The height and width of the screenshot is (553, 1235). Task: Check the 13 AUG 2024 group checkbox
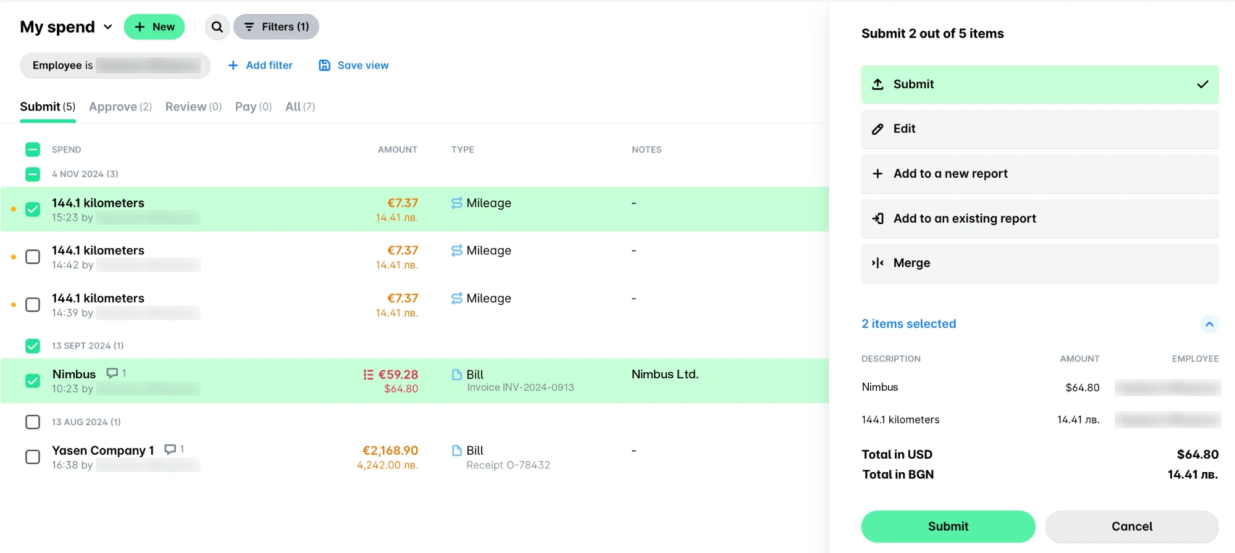click(33, 422)
